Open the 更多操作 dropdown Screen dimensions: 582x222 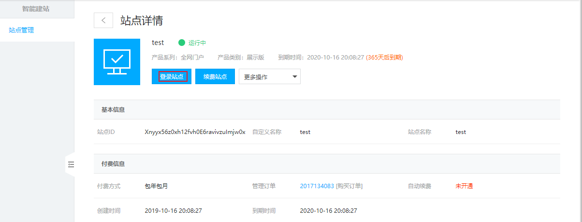pos(270,76)
